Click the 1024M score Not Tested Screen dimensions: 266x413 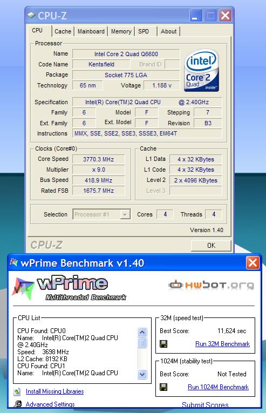(x=232, y=374)
